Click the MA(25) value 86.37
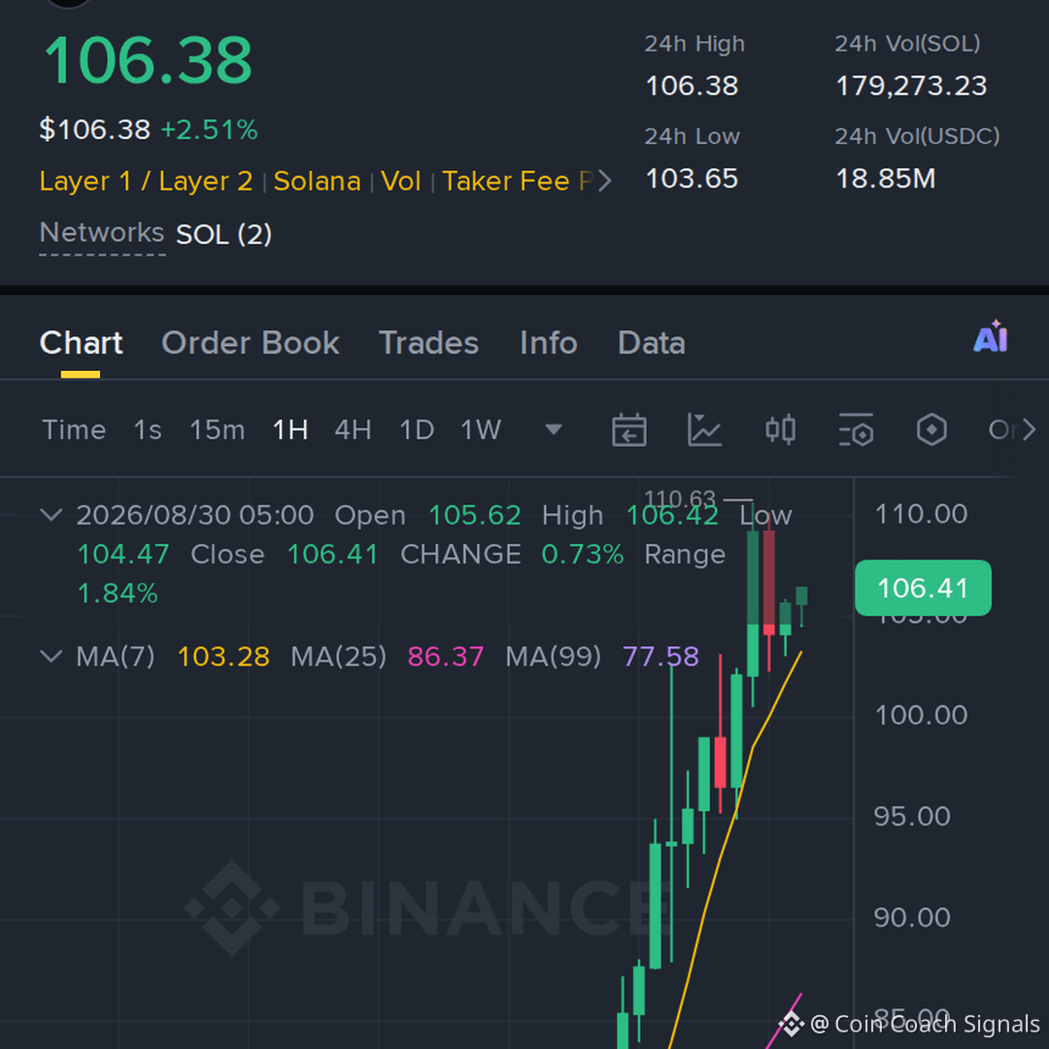The image size is (1049, 1049). (x=446, y=657)
